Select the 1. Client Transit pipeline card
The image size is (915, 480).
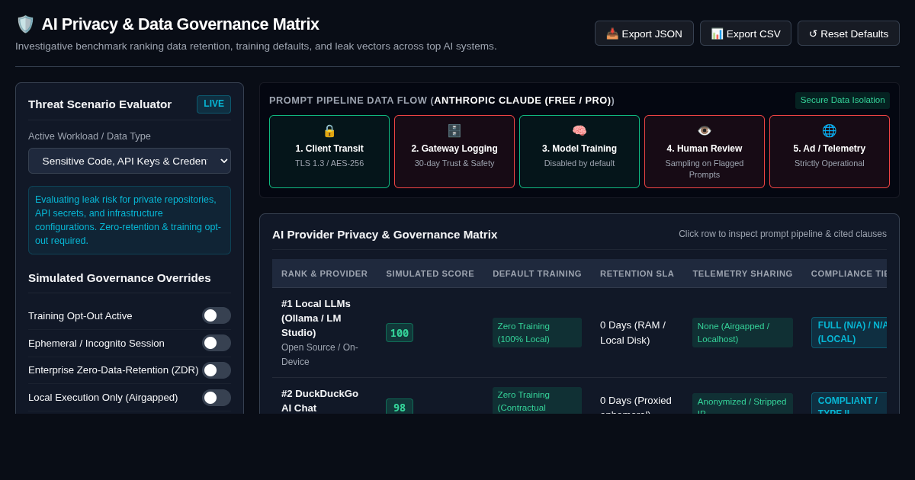point(329,152)
